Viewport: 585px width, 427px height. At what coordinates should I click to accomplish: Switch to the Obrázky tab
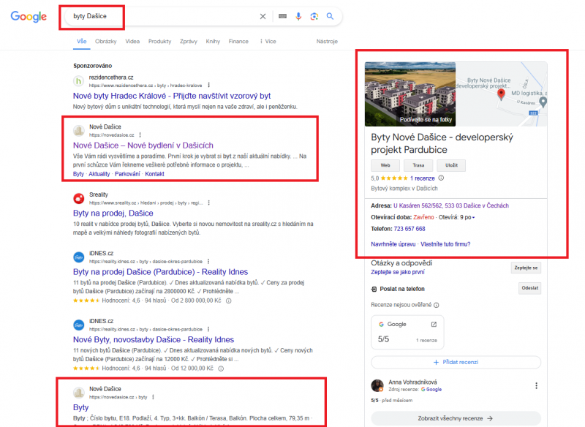tap(105, 42)
